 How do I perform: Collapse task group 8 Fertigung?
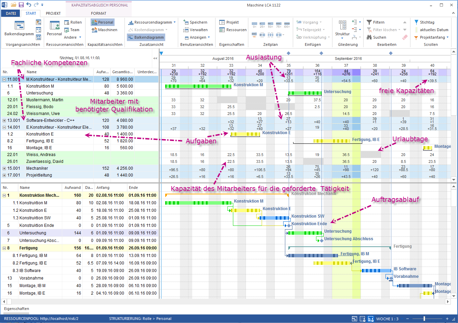(x=4, y=248)
